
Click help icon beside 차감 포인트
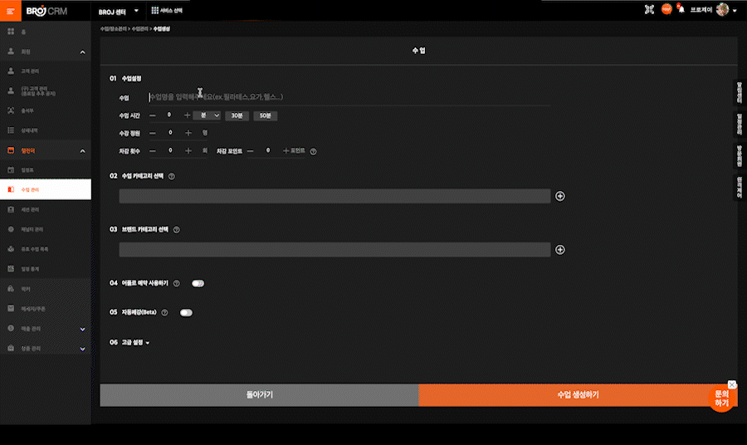(x=313, y=151)
